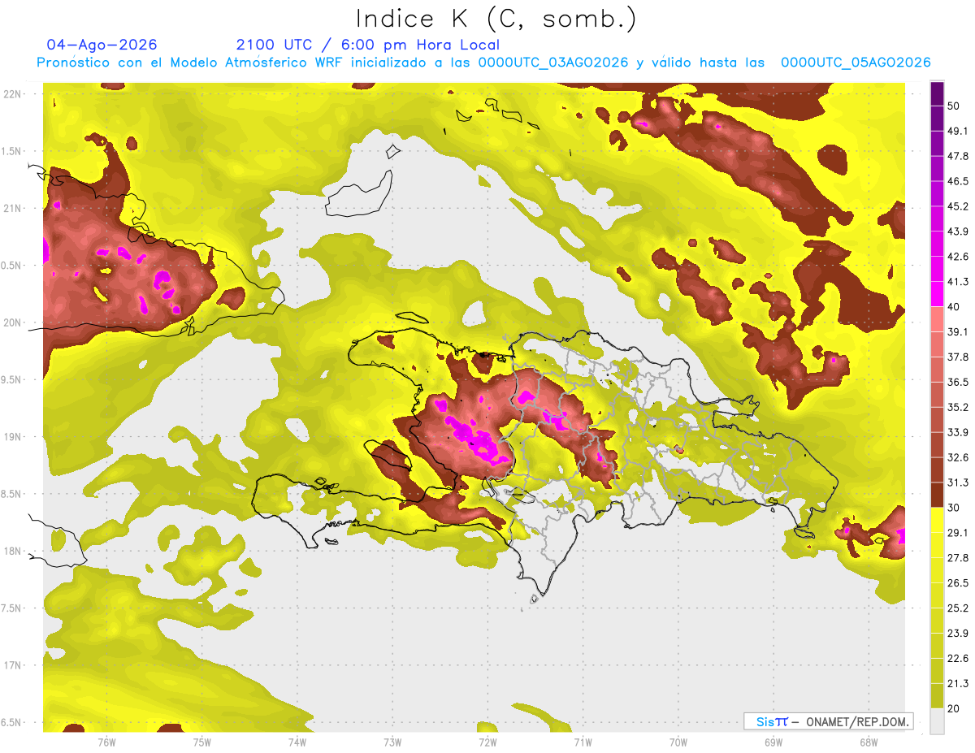
Task: Select the "73W" longitude label
Action: click(x=392, y=742)
